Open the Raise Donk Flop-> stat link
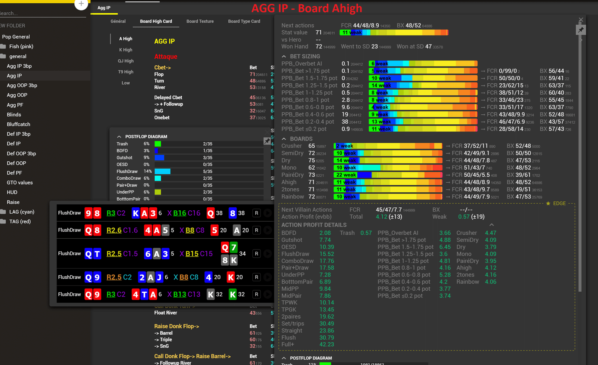598x365 pixels. pos(176,326)
